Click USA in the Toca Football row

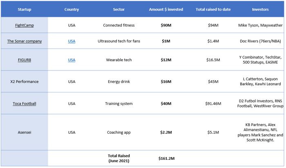click(71, 104)
